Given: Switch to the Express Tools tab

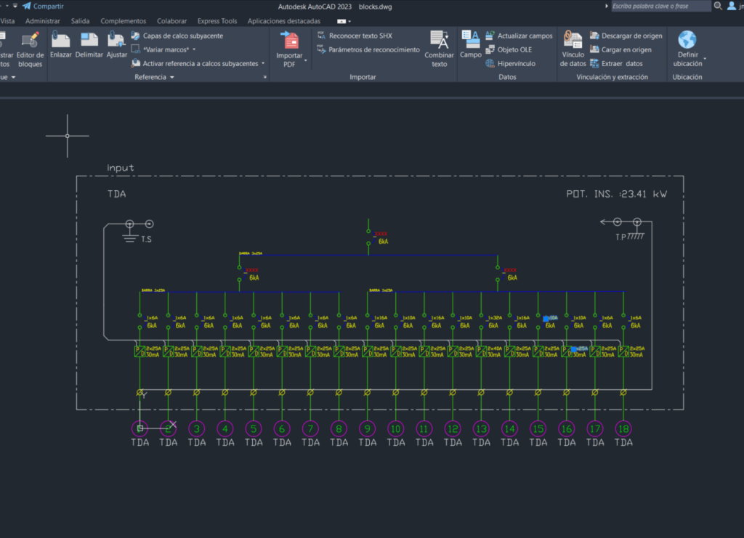Looking at the screenshot, I should click(x=217, y=21).
